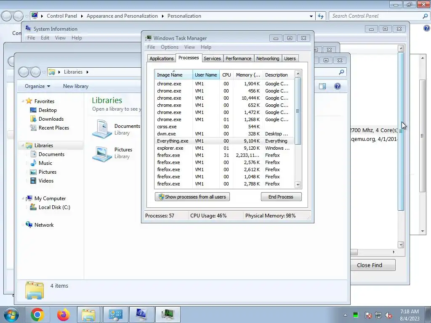Open the network tray icon
The image size is (431, 323).
378,315
